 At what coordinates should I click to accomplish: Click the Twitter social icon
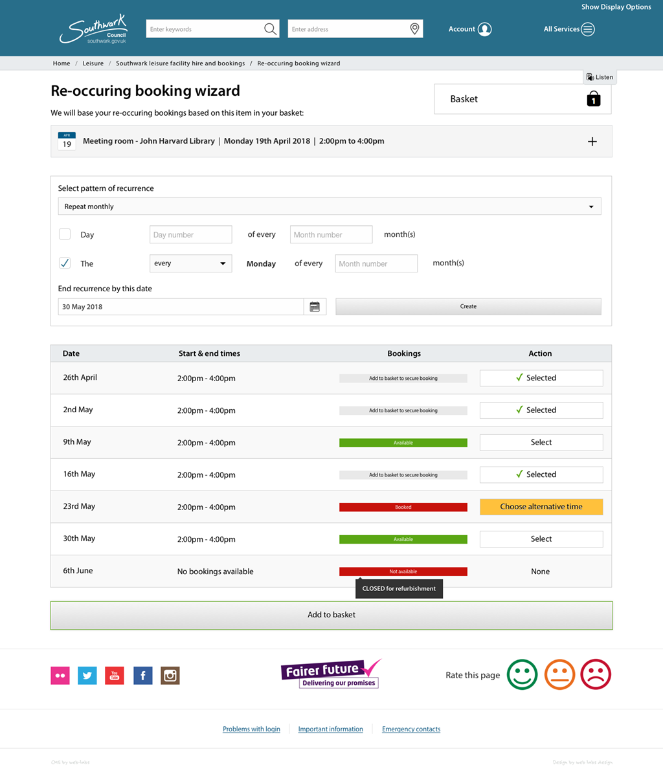87,675
